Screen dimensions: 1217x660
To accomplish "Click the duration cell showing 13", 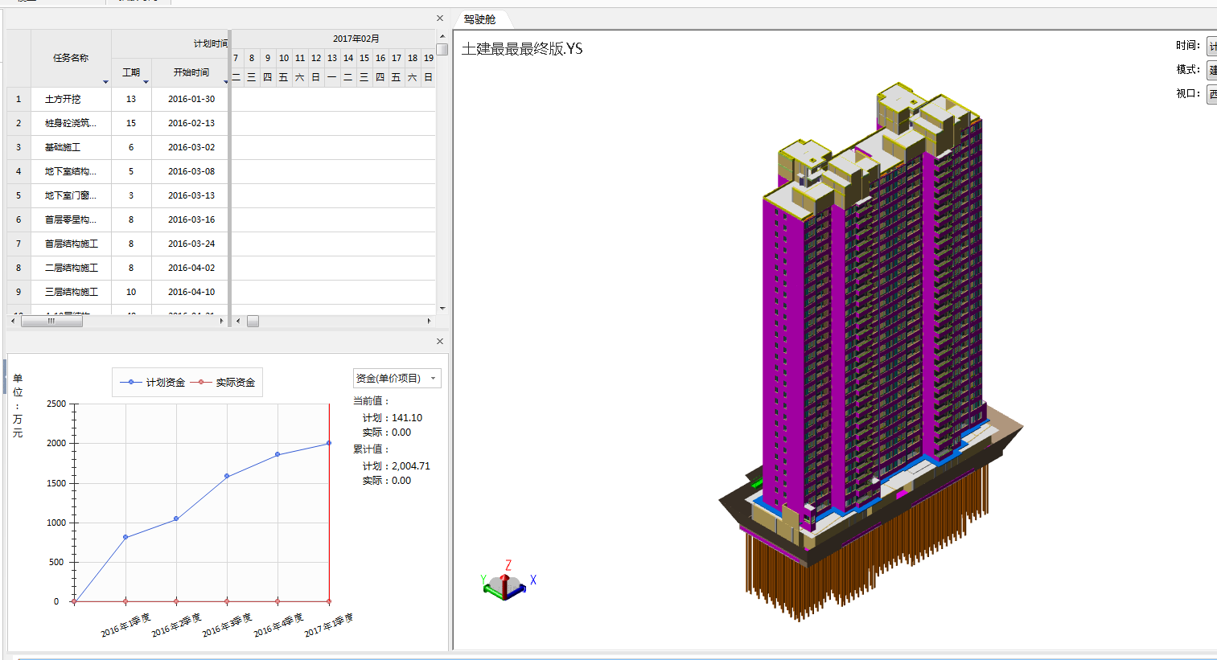I will tap(131, 99).
